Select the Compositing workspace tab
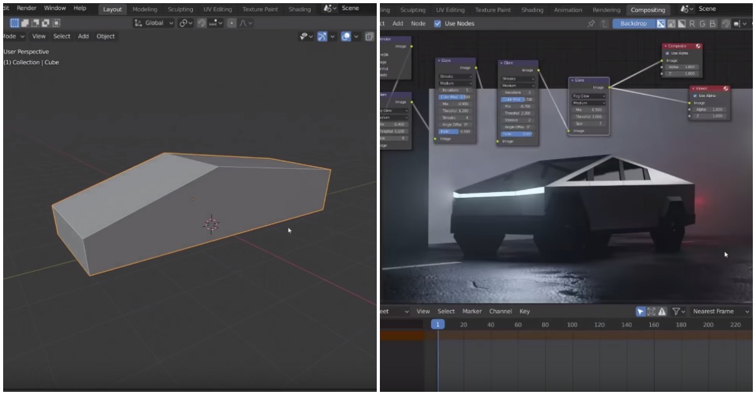The height and width of the screenshot is (395, 756). pyautogui.click(x=648, y=10)
